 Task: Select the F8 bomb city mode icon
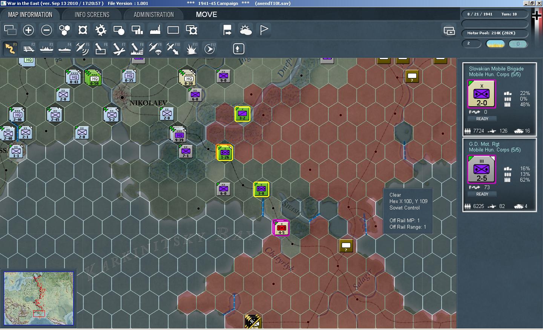[x=137, y=49]
